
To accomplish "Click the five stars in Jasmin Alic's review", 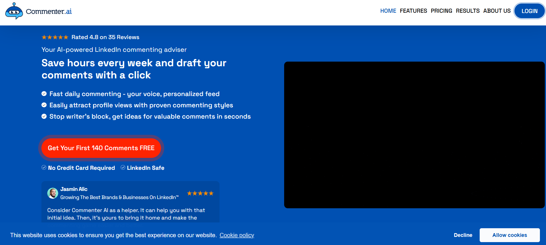I will 200,193.
